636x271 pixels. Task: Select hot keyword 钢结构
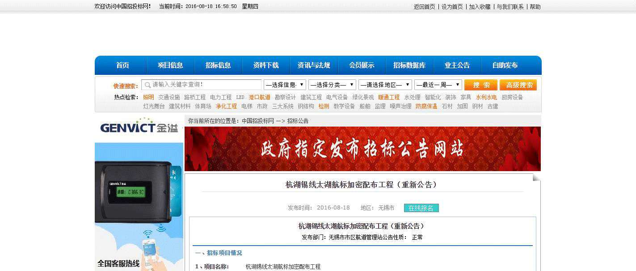pyautogui.click(x=306, y=106)
